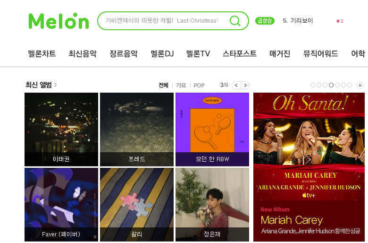
Task: Go to next album page arrow
Action: pyautogui.click(x=245, y=85)
